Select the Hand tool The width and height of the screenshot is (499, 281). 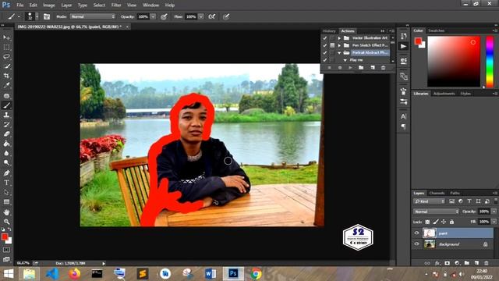pyautogui.click(x=6, y=212)
